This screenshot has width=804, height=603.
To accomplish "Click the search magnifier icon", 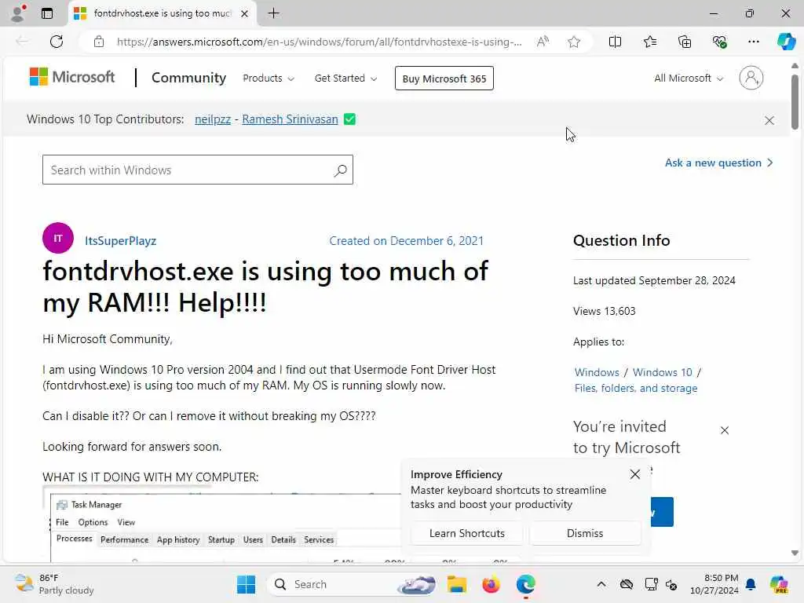I will point(341,170).
